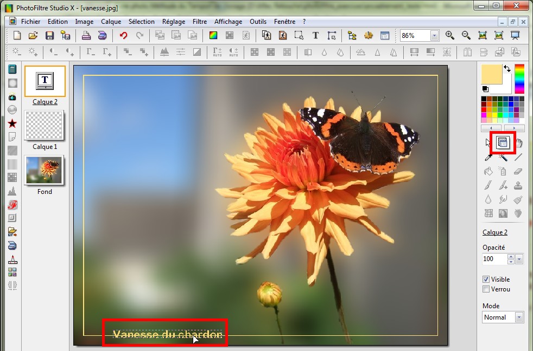Click the foreground yellow color swatch

492,74
